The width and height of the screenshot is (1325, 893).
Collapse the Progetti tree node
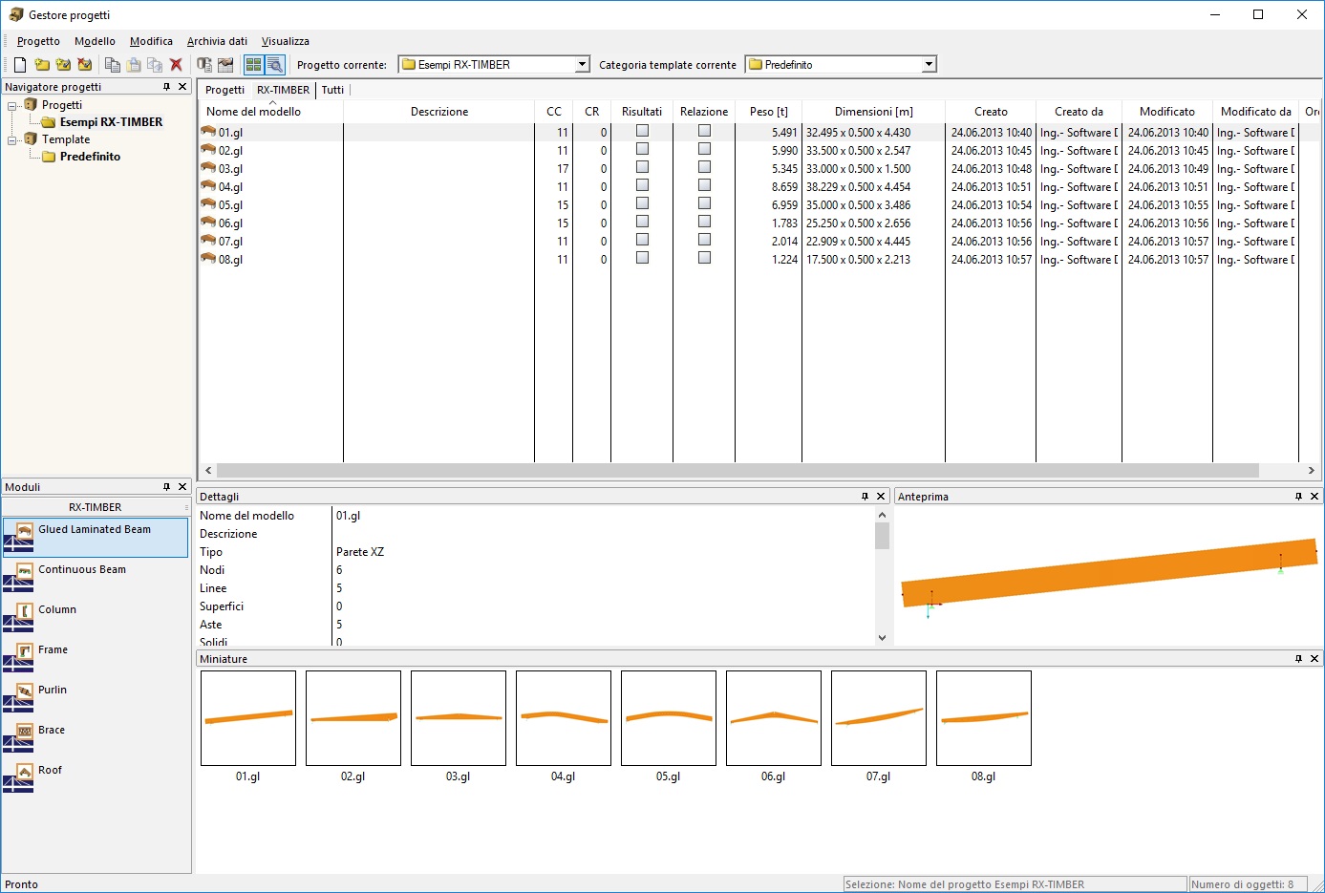point(12,105)
